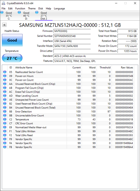Switch to the D: disk tab

point(26,16)
